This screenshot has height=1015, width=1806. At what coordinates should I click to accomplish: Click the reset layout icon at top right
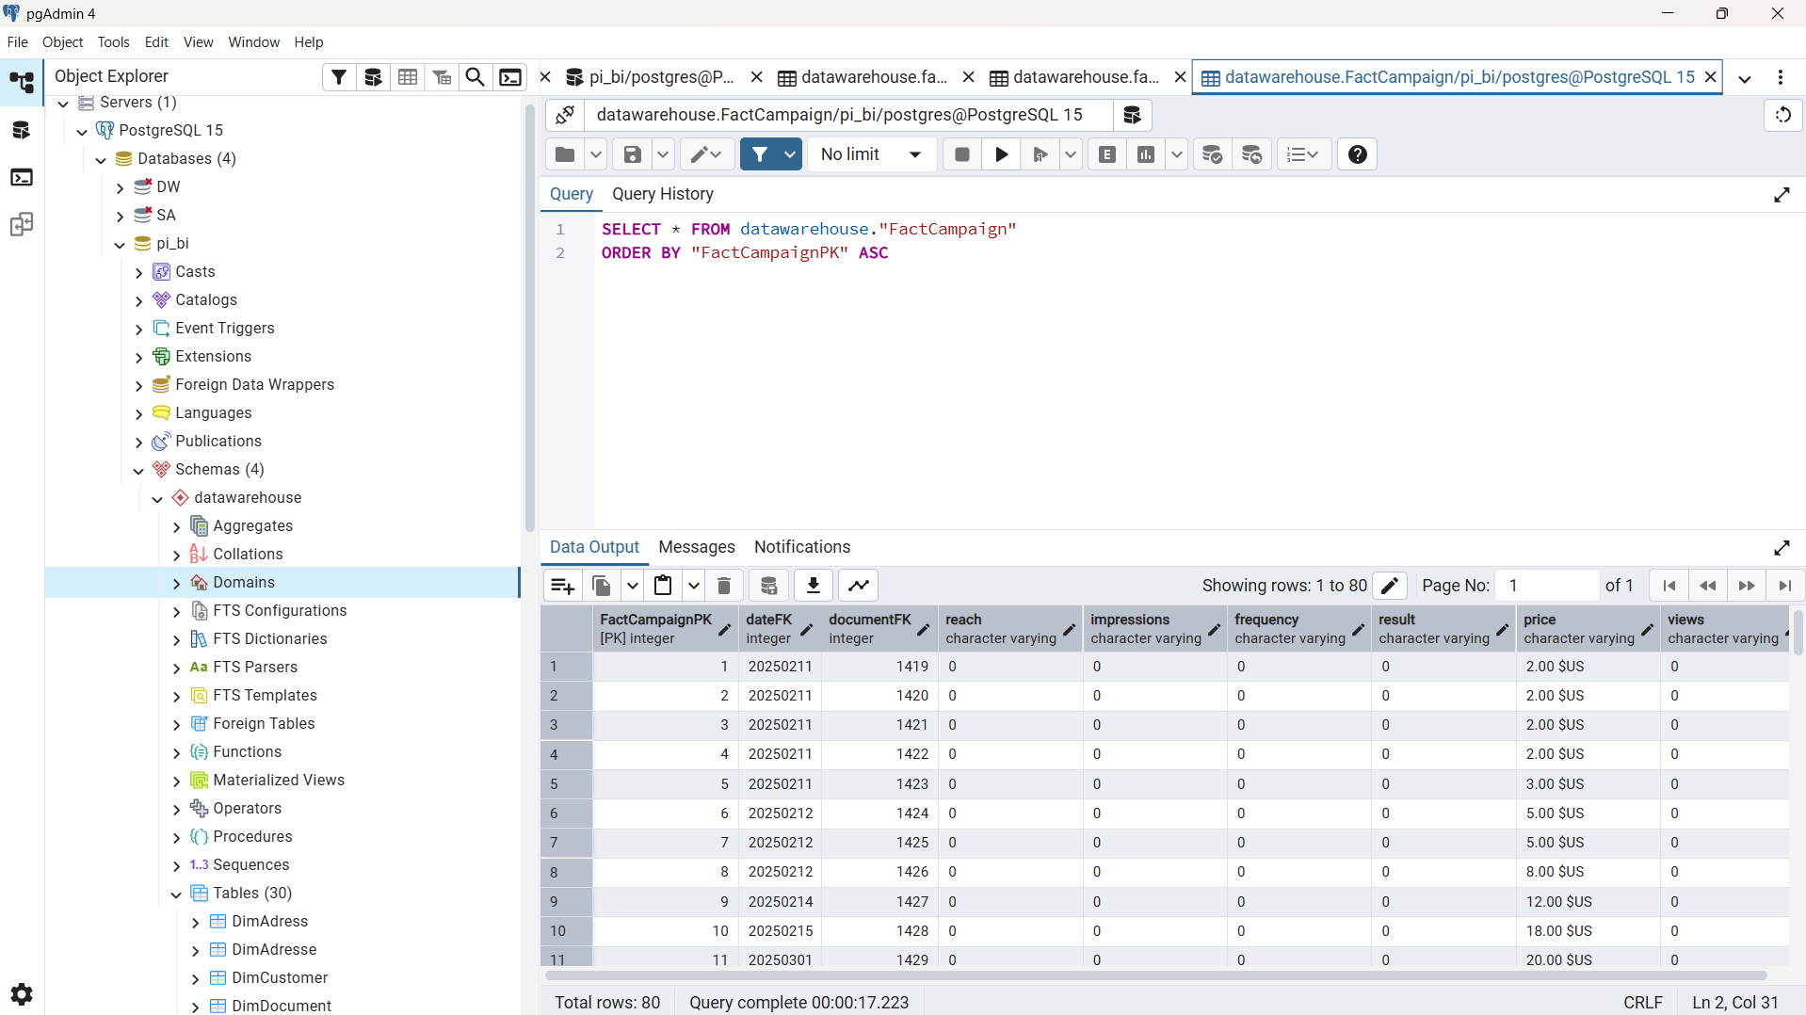point(1783,115)
